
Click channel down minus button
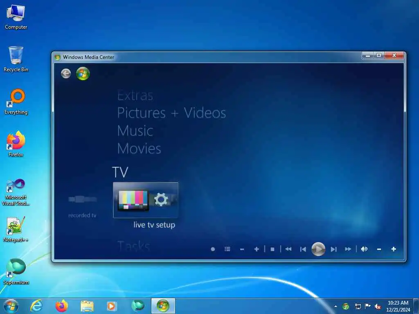(242, 249)
